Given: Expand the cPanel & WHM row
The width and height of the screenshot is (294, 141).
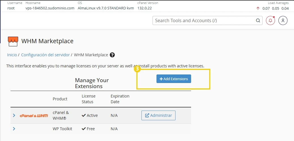Looking at the screenshot, I should coord(14,115).
